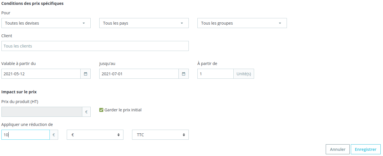Click caret arrow of Toutes les devises
Screen dimensions: 383x156
click(84, 23)
